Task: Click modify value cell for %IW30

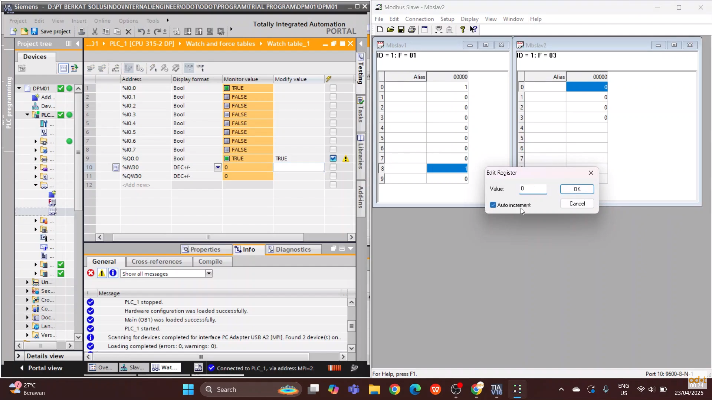Action: (299, 167)
